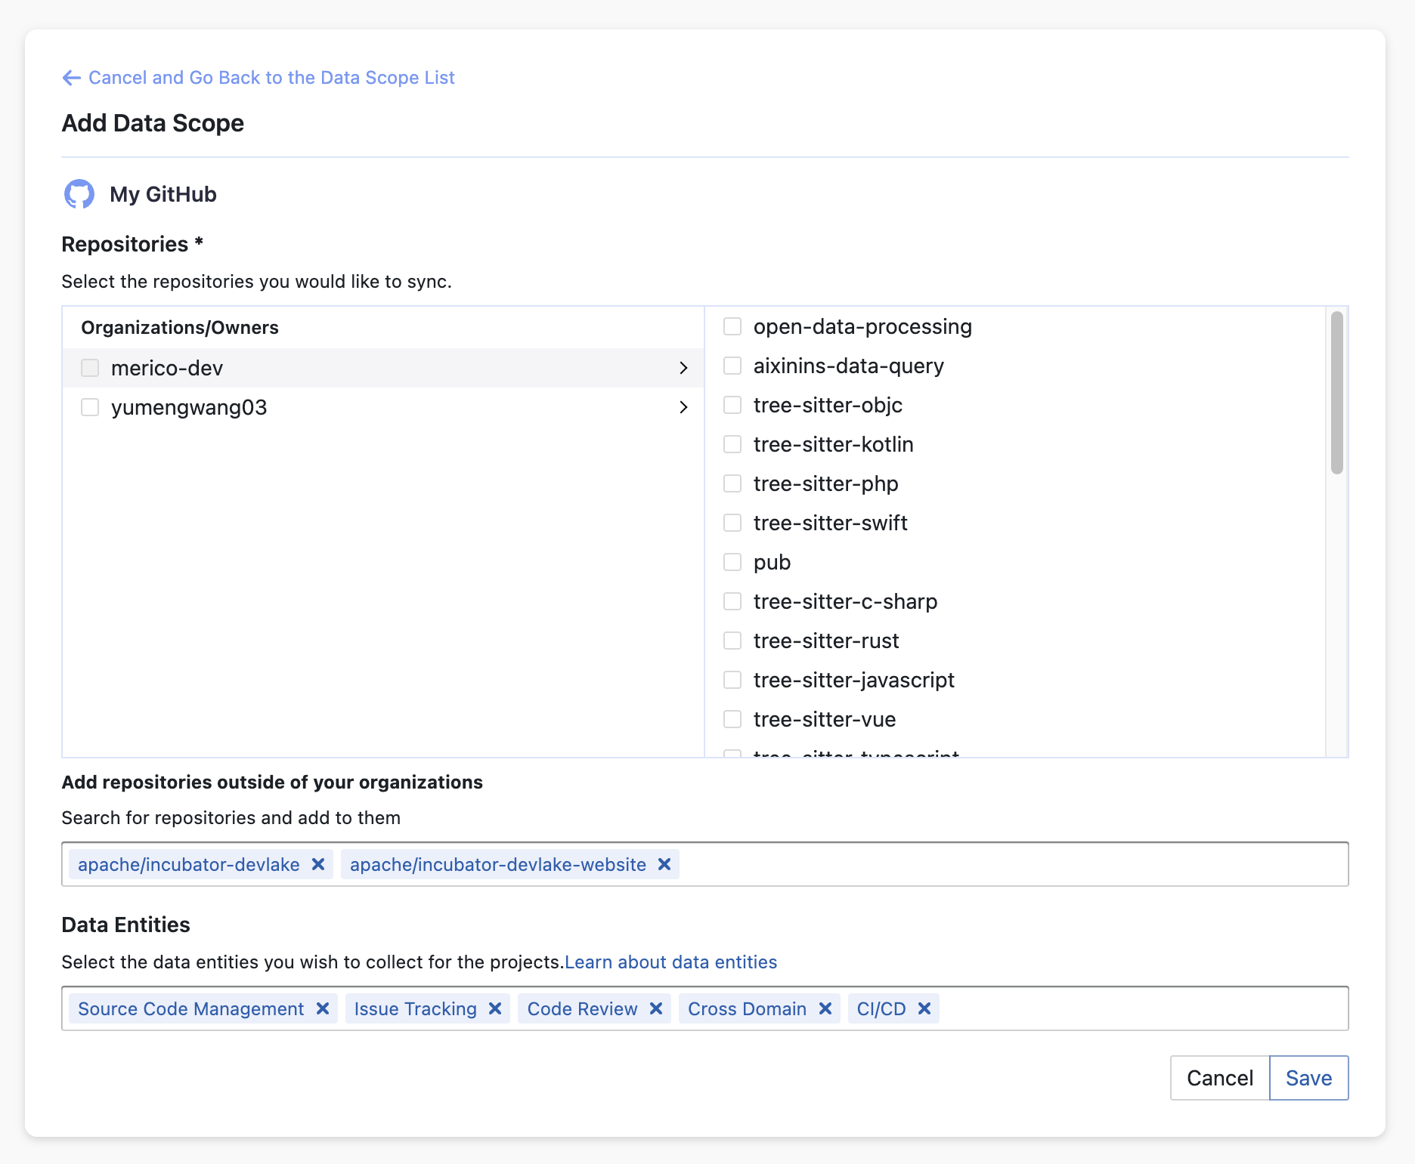Image resolution: width=1415 pixels, height=1164 pixels.
Task: Remove the Issue Tracking entity tag
Action: [495, 1008]
